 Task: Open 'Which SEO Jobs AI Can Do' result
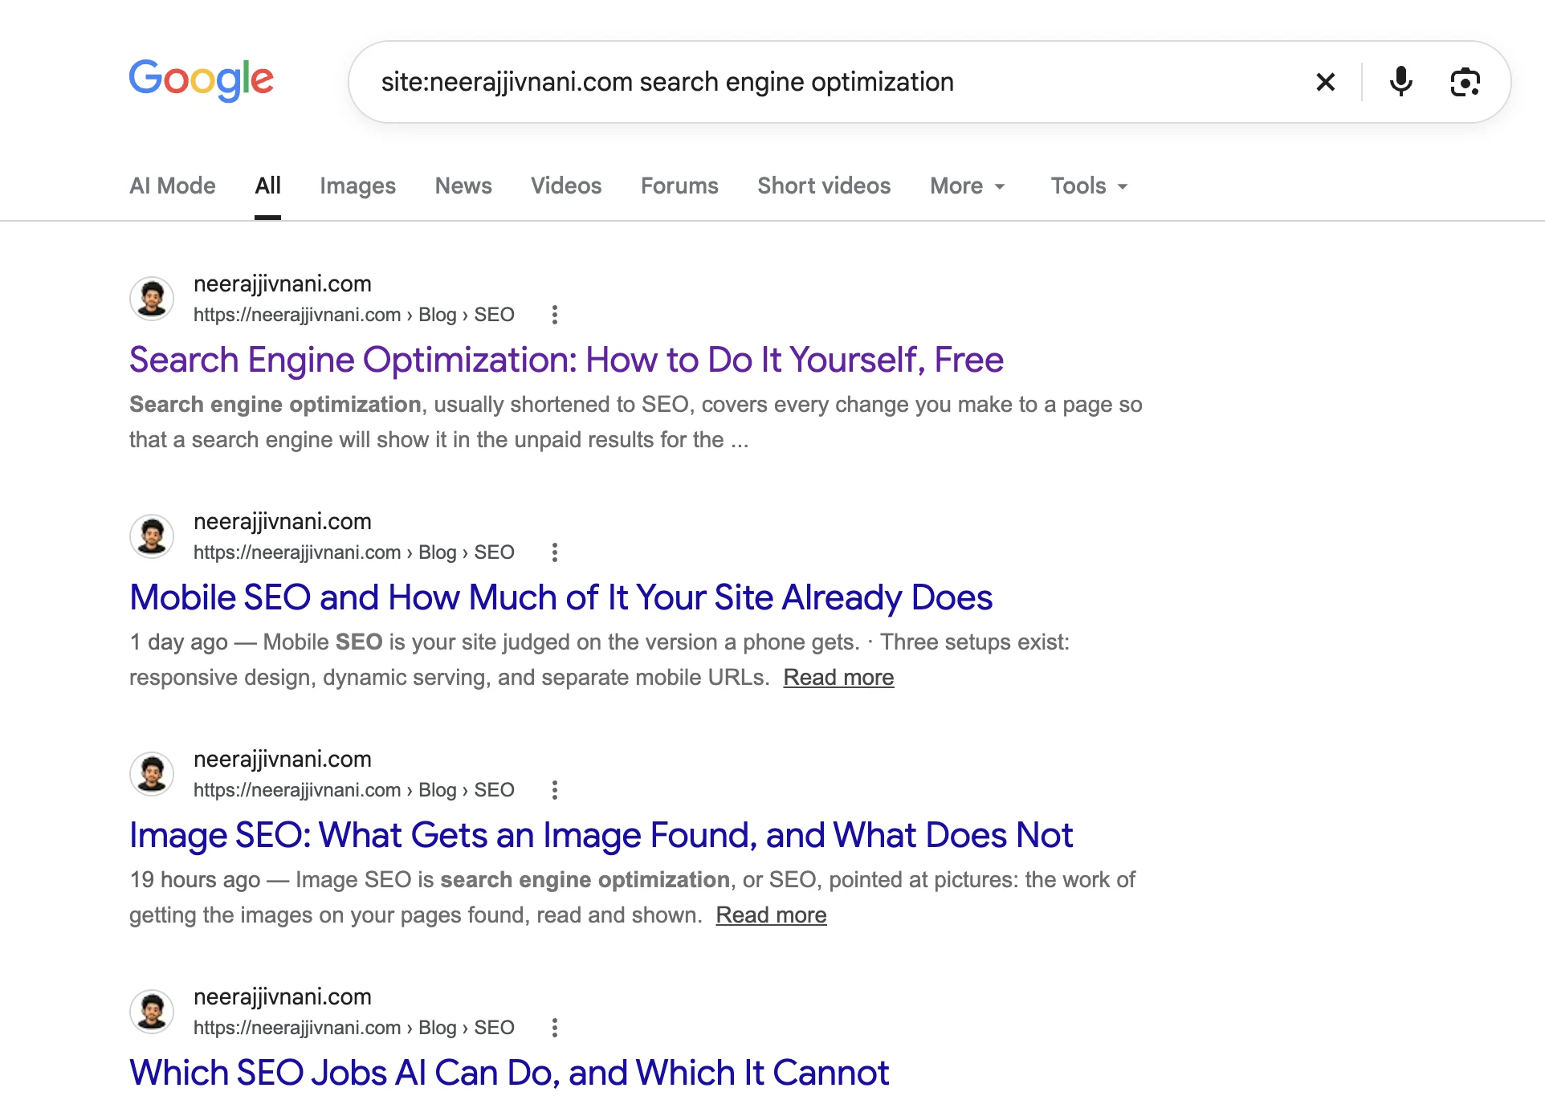pyautogui.click(x=509, y=1073)
